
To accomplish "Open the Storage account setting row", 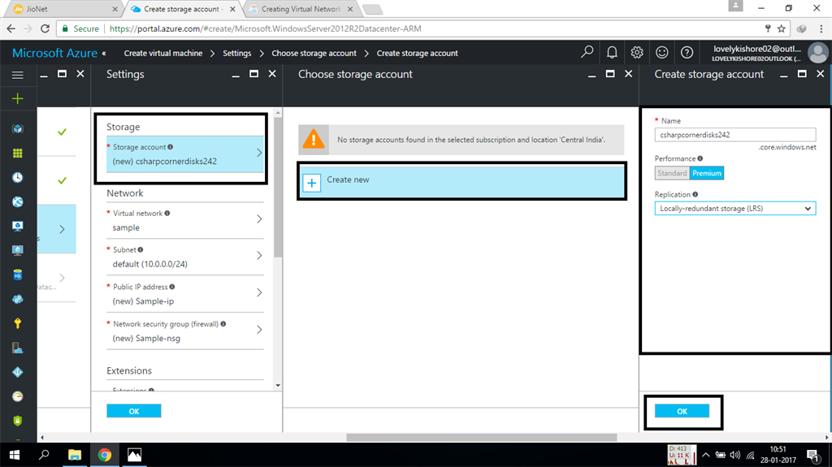I will pos(184,154).
